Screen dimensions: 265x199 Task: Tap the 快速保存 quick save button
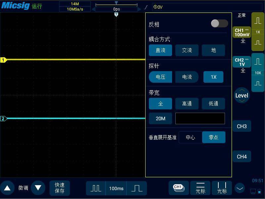[x=60, y=188]
